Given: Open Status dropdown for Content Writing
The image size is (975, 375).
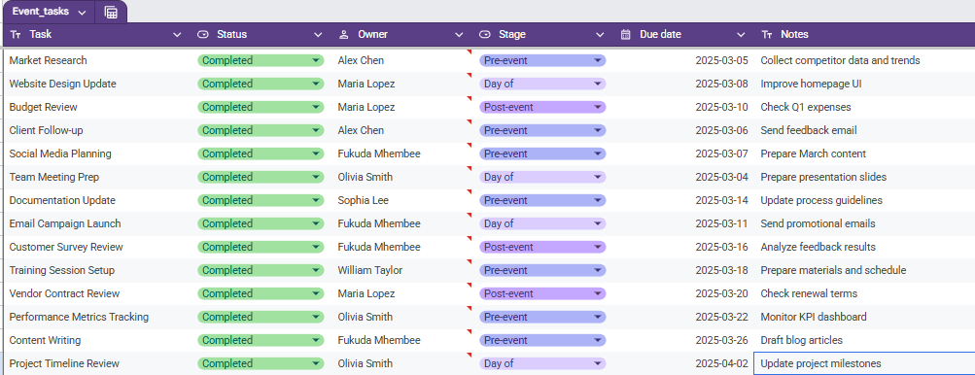Looking at the screenshot, I should tap(315, 340).
